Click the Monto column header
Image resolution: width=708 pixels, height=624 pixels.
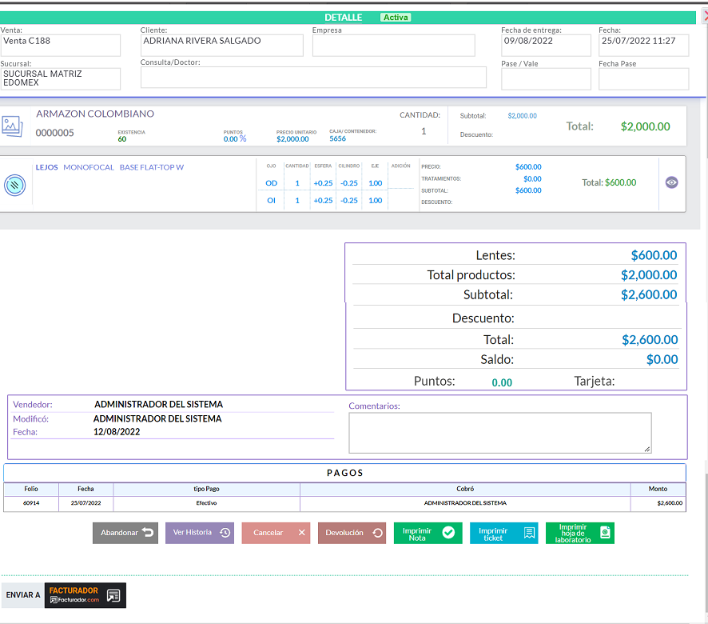click(x=658, y=489)
